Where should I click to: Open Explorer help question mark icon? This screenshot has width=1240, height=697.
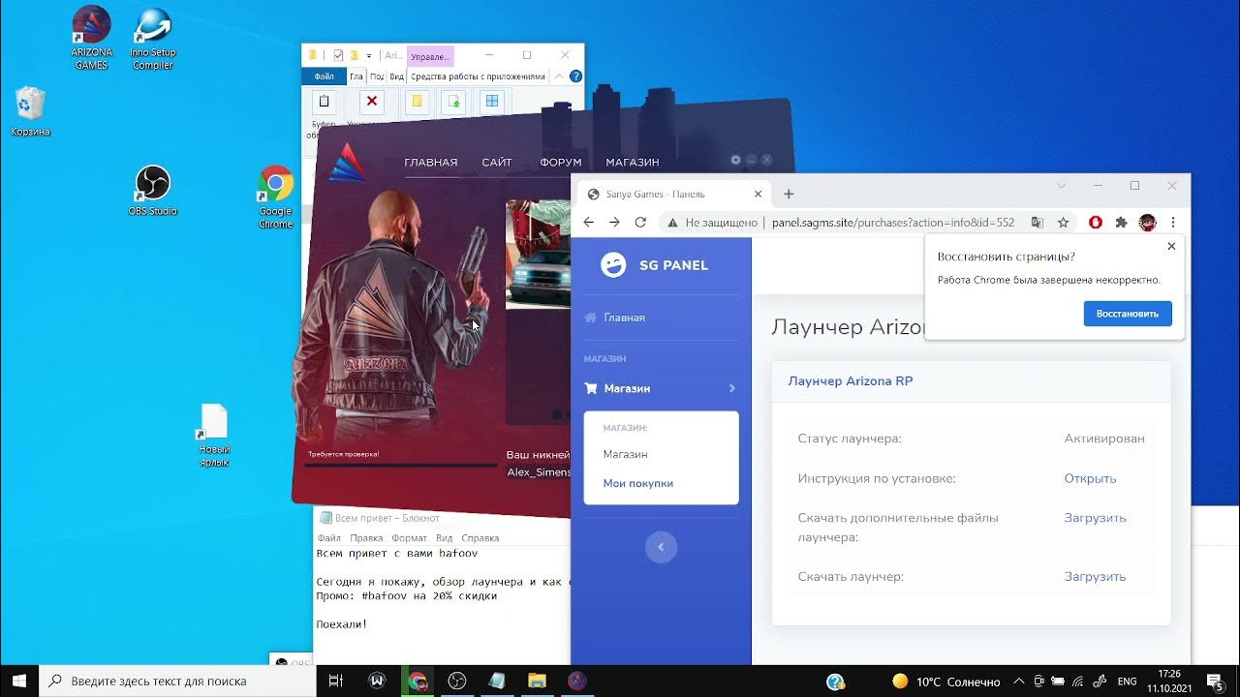tap(575, 76)
